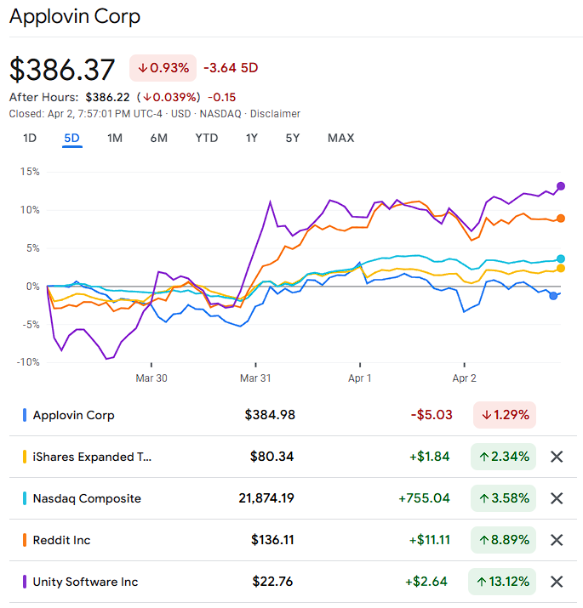Click the $80.34 iShares price

[271, 457]
